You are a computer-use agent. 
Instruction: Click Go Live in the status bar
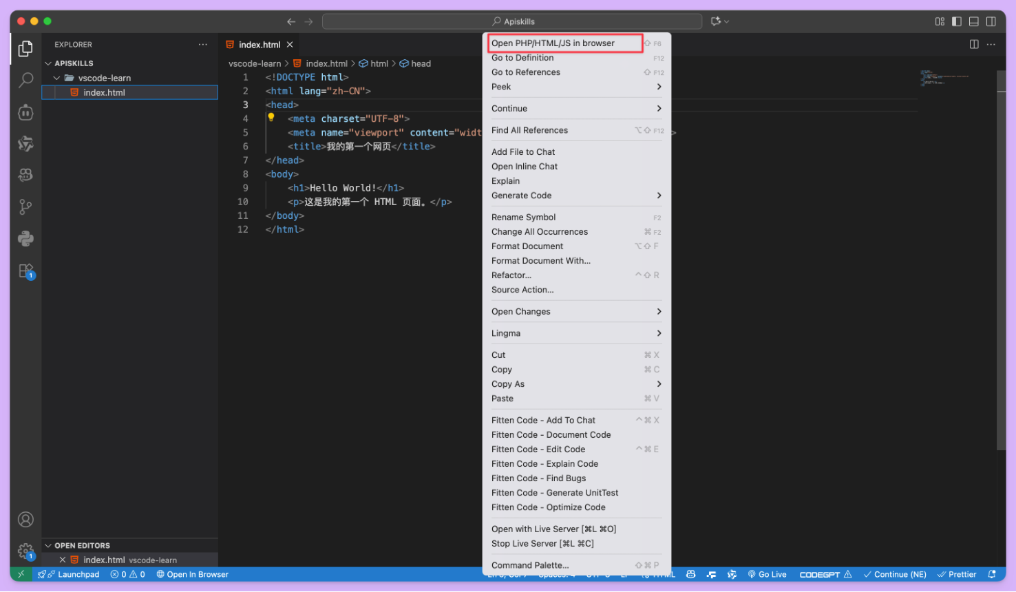point(767,574)
